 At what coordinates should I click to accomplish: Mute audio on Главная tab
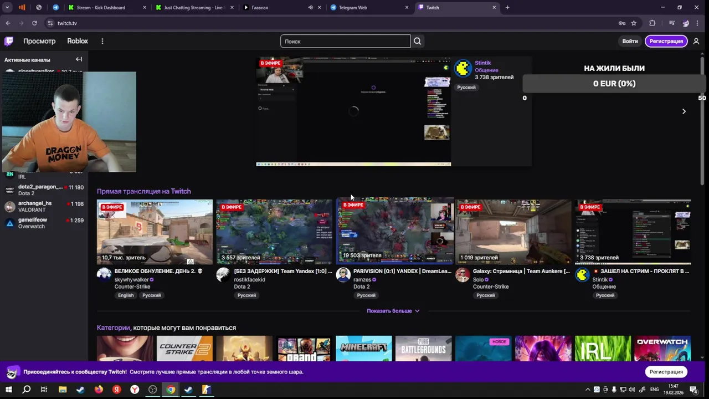(310, 8)
